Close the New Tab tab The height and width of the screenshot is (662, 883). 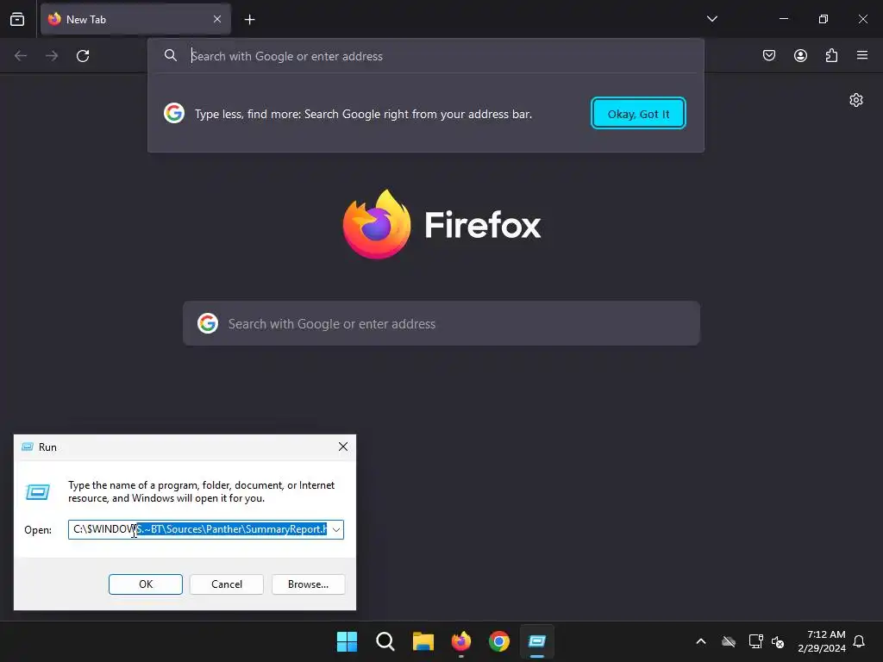pos(217,19)
